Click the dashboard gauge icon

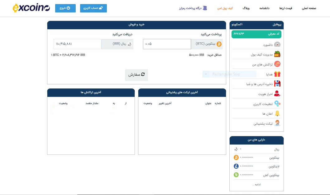(277, 44)
